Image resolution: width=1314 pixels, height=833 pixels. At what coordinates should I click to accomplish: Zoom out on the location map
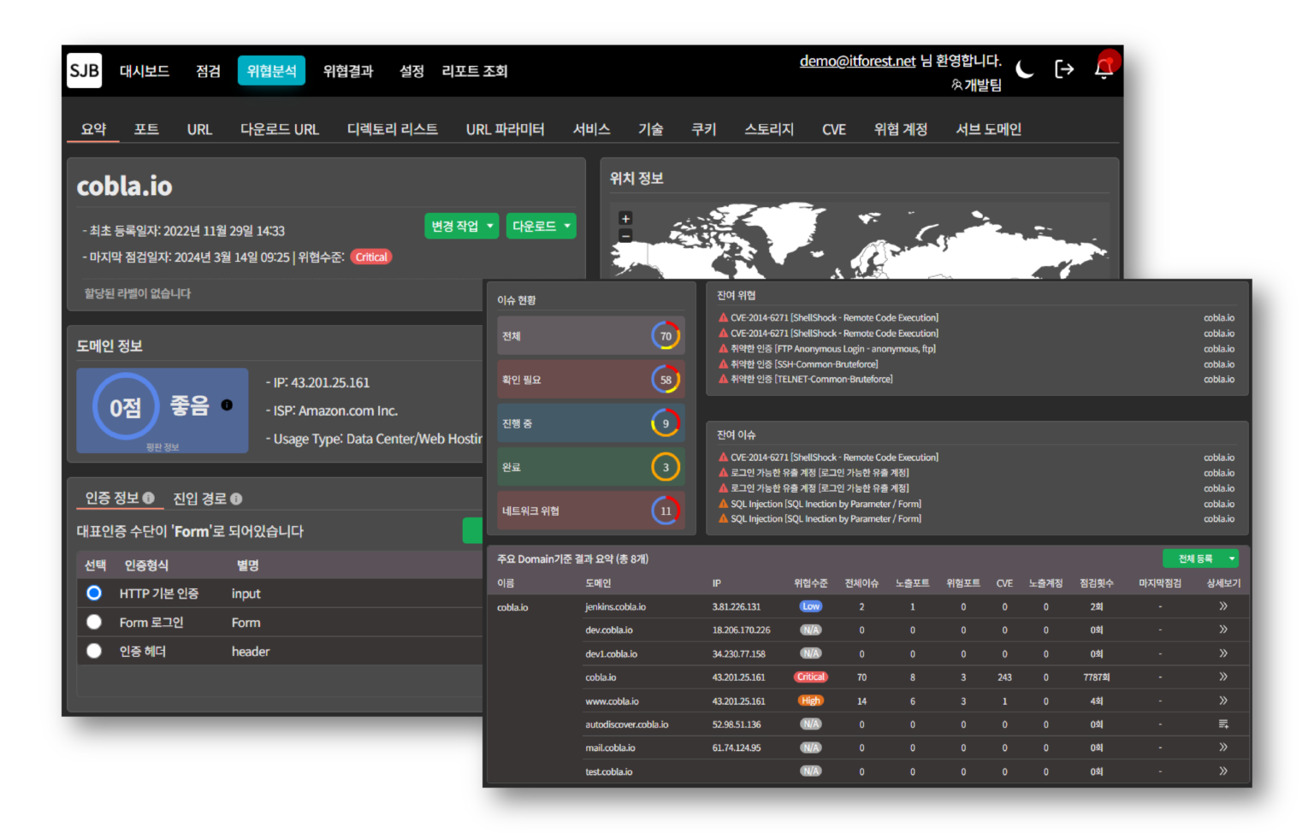coord(625,235)
